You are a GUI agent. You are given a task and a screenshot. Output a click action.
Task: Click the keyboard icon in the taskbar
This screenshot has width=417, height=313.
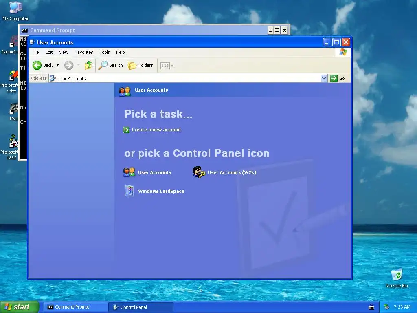click(371, 307)
